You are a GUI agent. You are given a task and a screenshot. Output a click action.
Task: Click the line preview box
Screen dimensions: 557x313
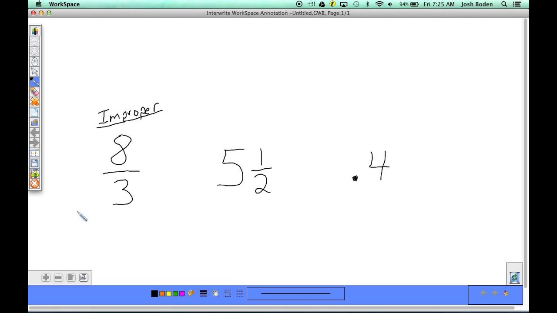click(x=295, y=294)
